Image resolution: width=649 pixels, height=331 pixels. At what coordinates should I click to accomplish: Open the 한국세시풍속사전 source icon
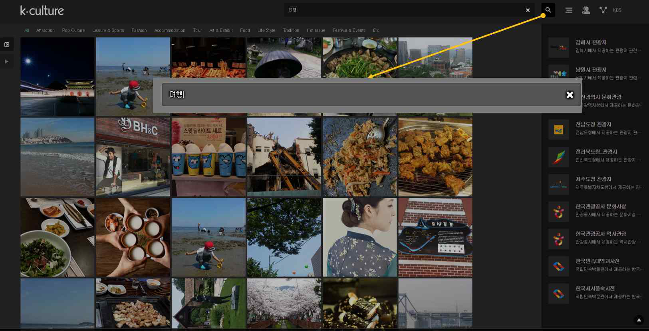[x=558, y=294]
